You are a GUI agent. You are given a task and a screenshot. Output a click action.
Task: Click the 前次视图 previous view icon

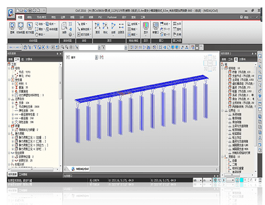[x=30, y=26]
